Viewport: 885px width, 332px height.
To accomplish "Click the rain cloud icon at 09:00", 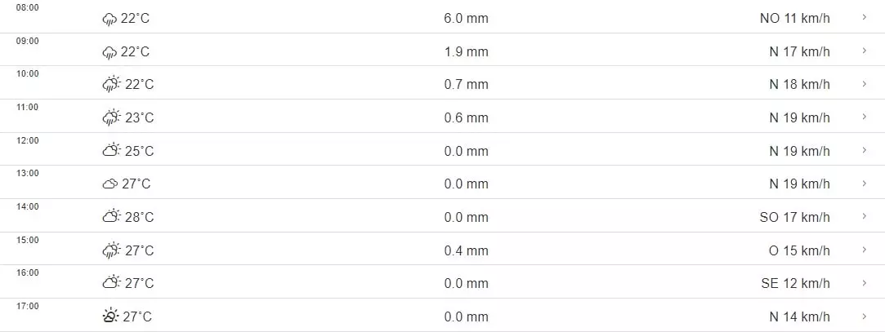I will [110, 52].
